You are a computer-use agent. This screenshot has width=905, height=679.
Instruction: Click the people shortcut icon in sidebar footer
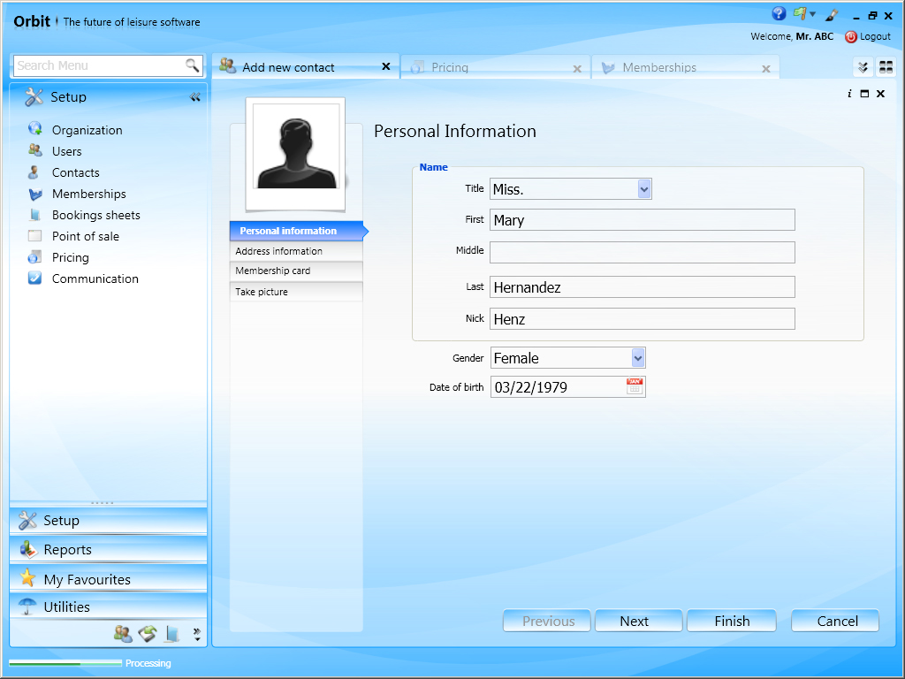[123, 634]
